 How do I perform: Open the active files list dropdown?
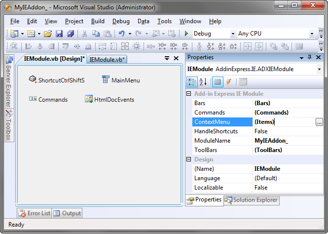click(x=167, y=58)
